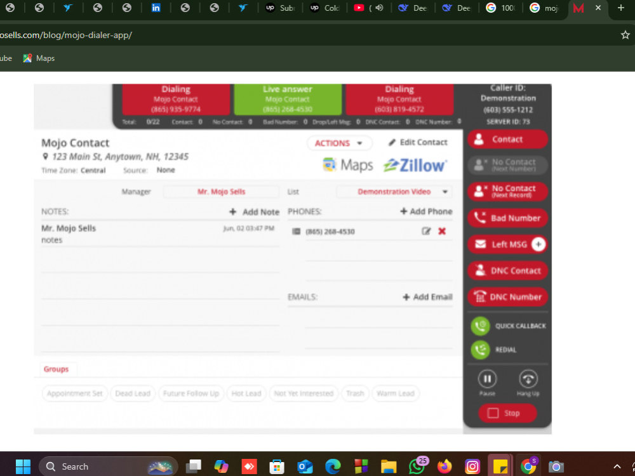Open the Windows Start menu
Image resolution: width=635 pixels, height=476 pixels.
pyautogui.click(x=23, y=466)
